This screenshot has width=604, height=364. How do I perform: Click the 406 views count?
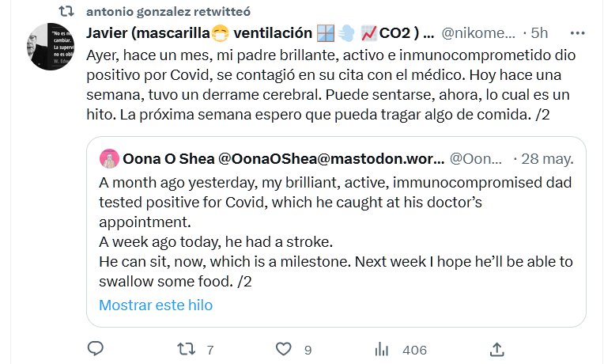(x=414, y=350)
